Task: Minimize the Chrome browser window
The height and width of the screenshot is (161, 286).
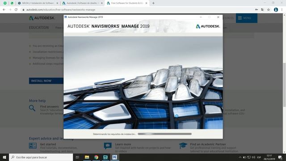Action: point(265,3)
